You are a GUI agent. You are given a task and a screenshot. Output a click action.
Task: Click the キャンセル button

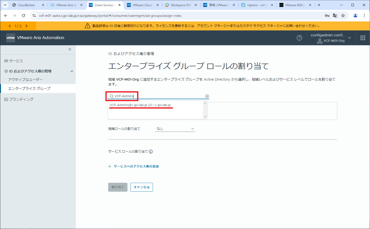142,187
